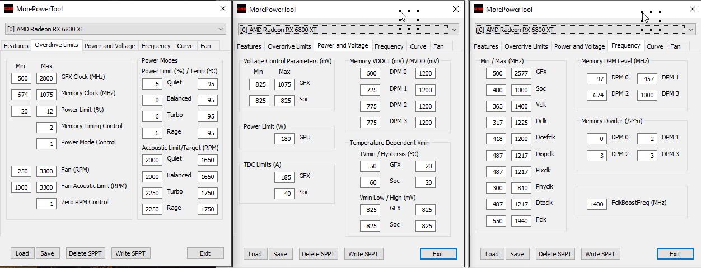The image size is (701, 268).
Task: Click the MorePowerTool app icon in left window
Action: (10, 9)
